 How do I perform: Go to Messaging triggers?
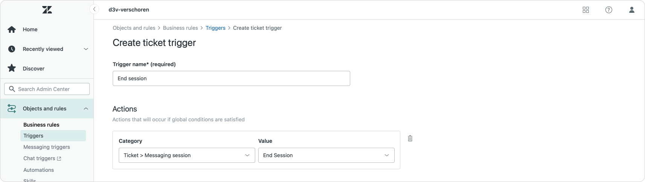click(47, 147)
